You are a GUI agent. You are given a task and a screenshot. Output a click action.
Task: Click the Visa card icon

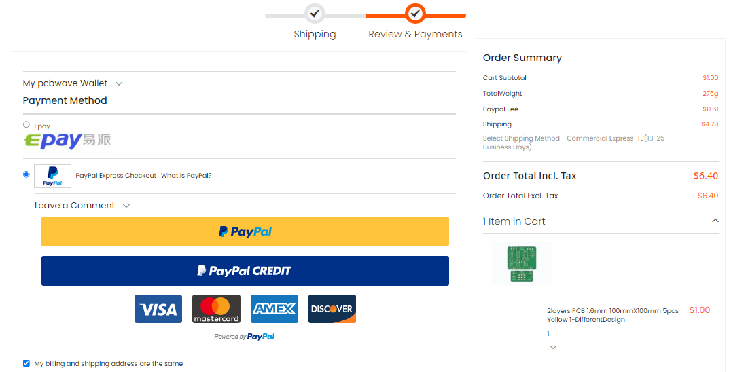(x=158, y=309)
